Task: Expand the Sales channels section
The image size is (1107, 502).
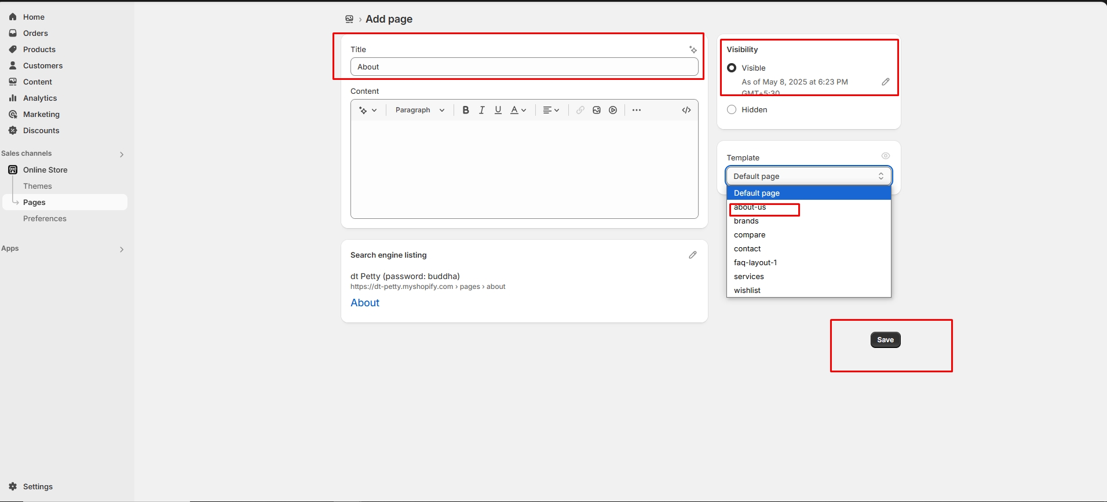Action: point(121,154)
